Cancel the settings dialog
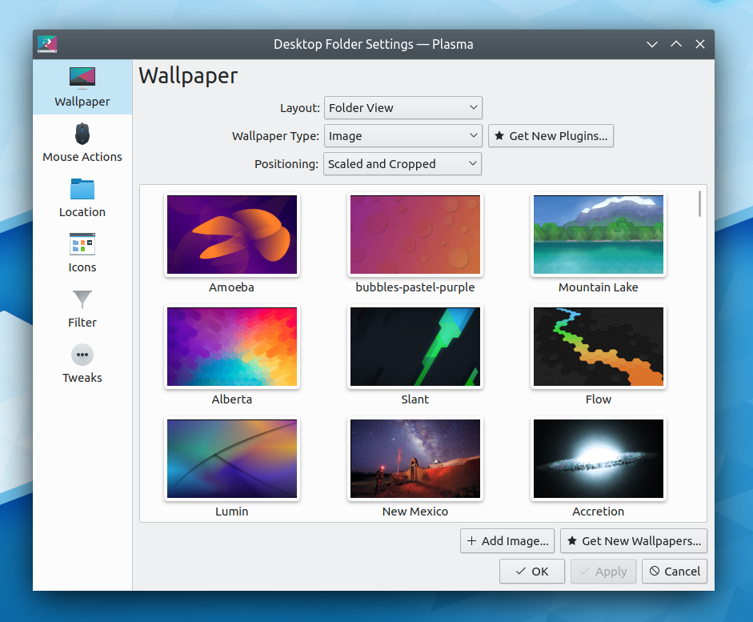 pyautogui.click(x=675, y=571)
